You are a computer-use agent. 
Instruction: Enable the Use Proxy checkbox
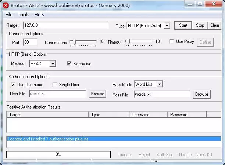point(172,41)
